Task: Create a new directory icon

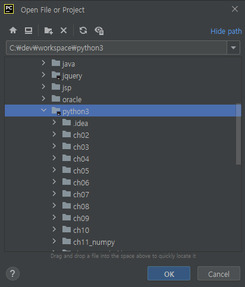Action: click(x=48, y=30)
